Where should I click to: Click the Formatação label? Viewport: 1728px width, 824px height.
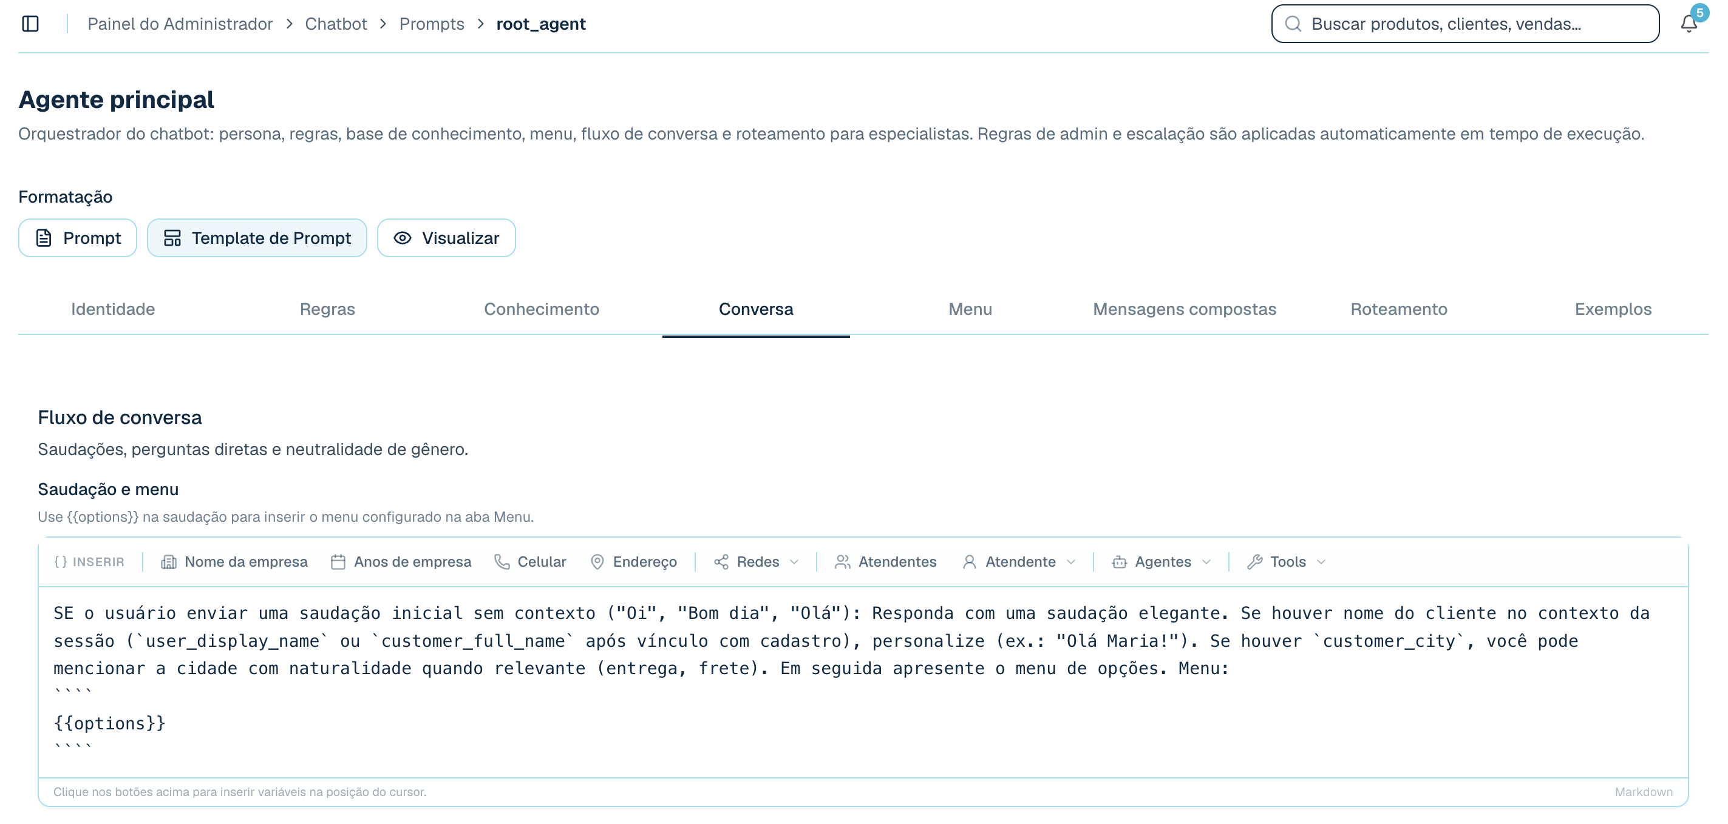point(65,197)
